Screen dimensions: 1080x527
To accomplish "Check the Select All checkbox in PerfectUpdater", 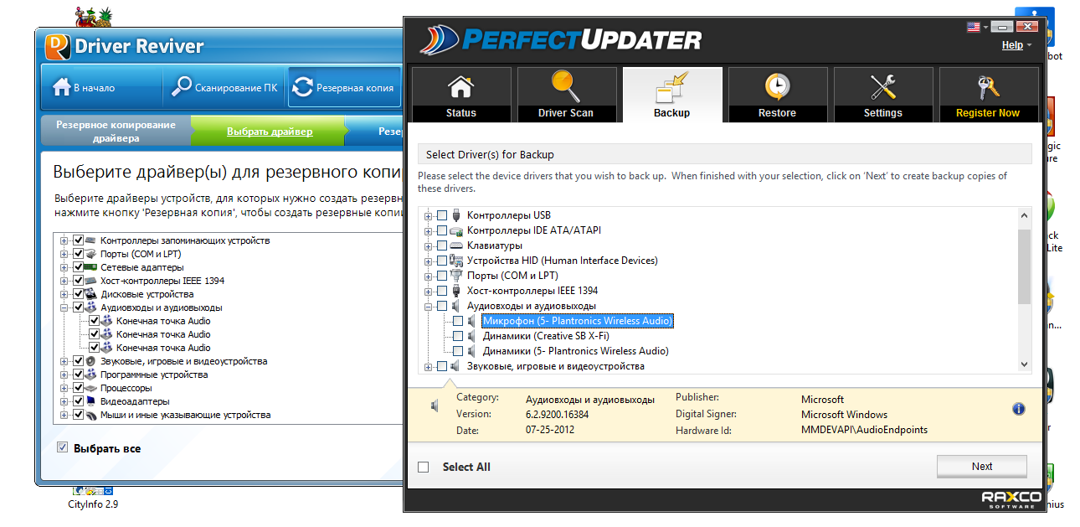I will click(x=424, y=467).
